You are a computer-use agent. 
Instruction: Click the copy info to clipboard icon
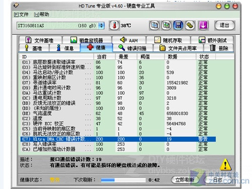pyautogui.click(x=154, y=26)
